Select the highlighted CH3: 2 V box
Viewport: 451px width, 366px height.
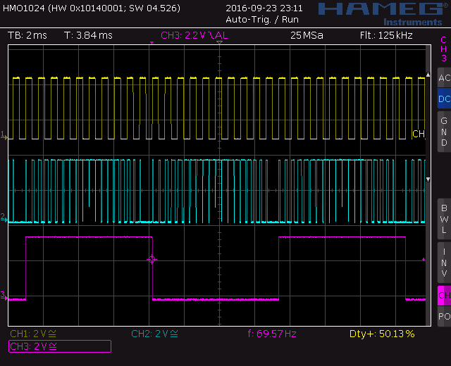coord(60,346)
